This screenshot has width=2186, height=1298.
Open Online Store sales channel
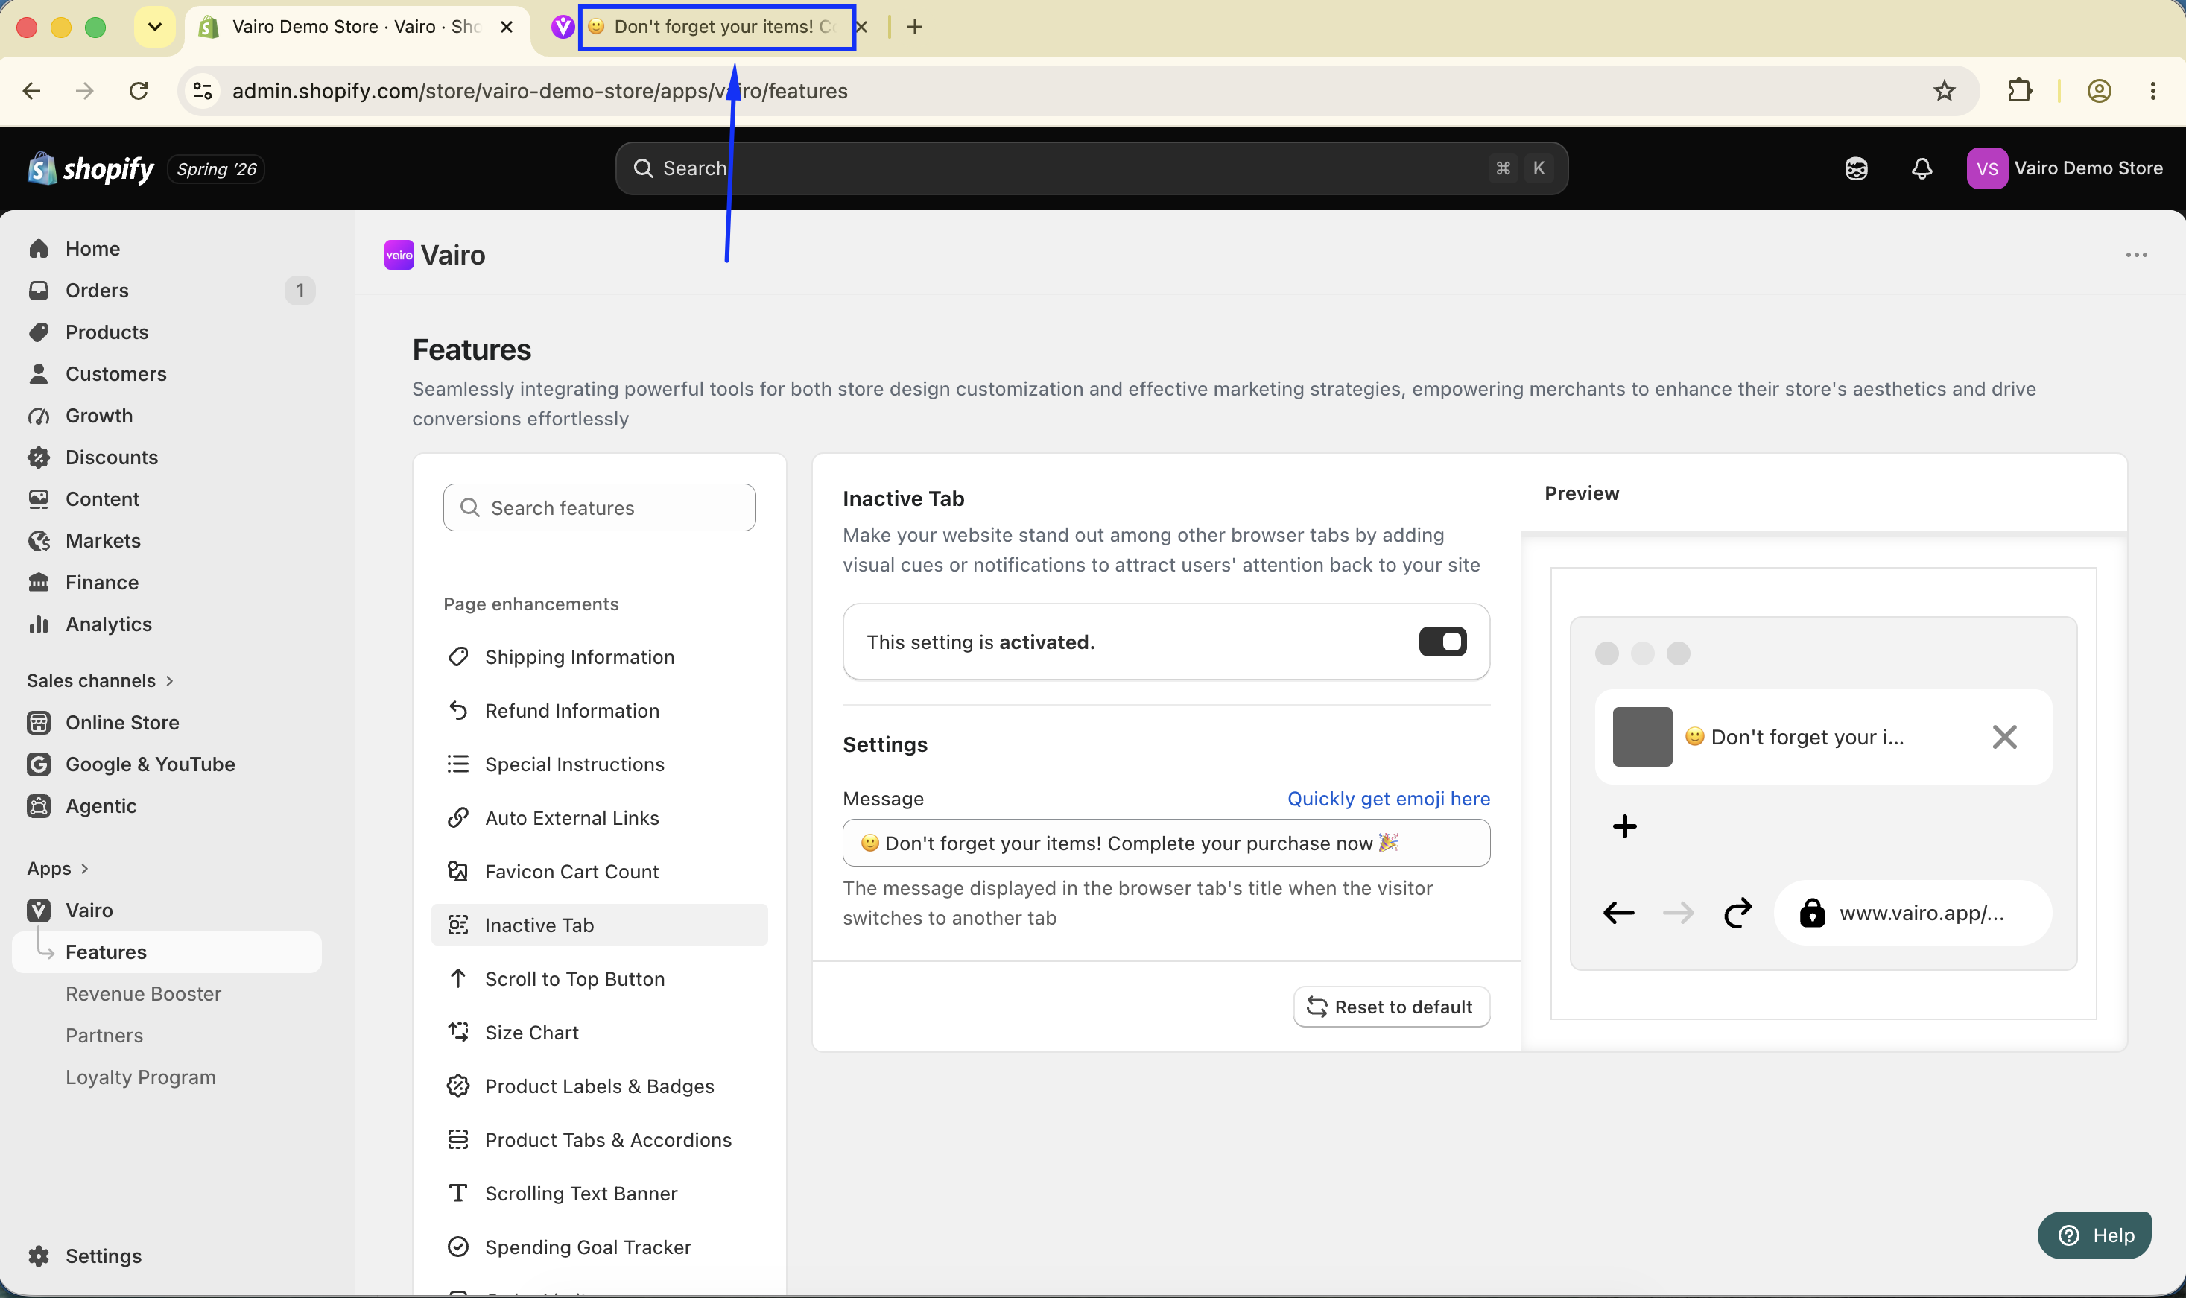166,723
